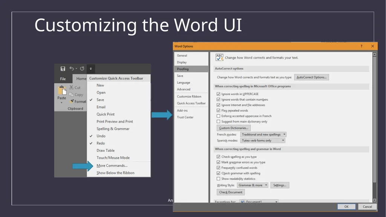386x217 pixels.
Task: Click the Settings... button
Action: [280, 185]
